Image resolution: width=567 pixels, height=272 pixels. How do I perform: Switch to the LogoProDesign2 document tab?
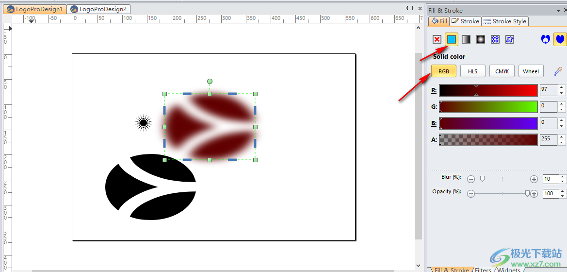(x=99, y=9)
